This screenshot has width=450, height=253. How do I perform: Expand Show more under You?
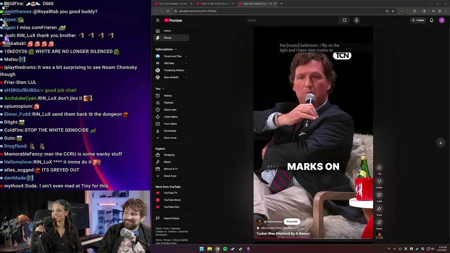172,138
